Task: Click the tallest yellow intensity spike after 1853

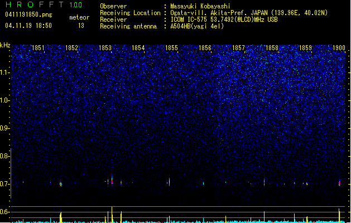Action: (x=112, y=215)
